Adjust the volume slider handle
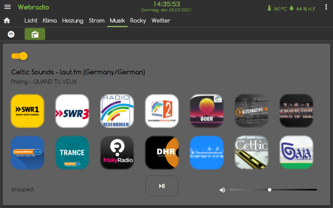Image resolution: width=333 pixels, height=208 pixels. [269, 190]
